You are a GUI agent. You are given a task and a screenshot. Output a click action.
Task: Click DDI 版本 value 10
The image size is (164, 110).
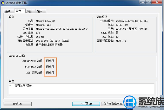(117, 37)
